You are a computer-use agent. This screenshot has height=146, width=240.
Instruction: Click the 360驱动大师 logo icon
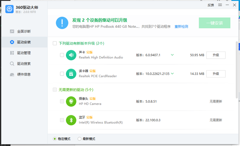point(9,9)
